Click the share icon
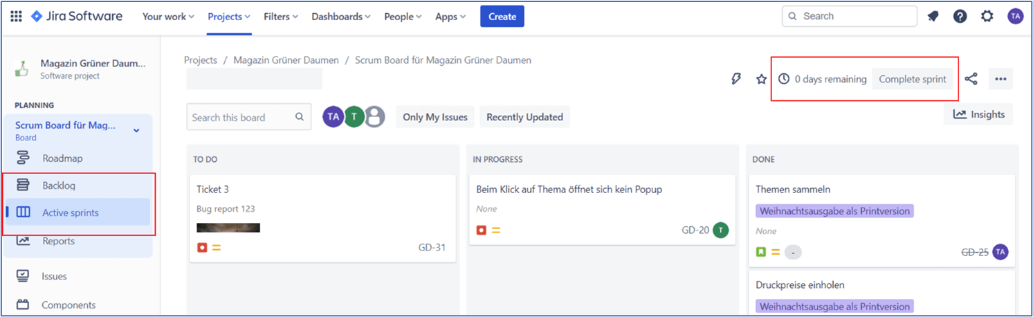Viewport: 1033px width, 317px height. pos(971,79)
